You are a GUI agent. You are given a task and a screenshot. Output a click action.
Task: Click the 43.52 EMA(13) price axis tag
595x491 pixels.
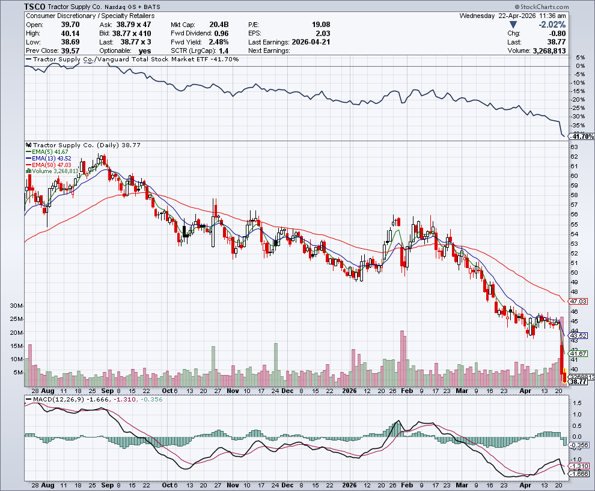579,335
